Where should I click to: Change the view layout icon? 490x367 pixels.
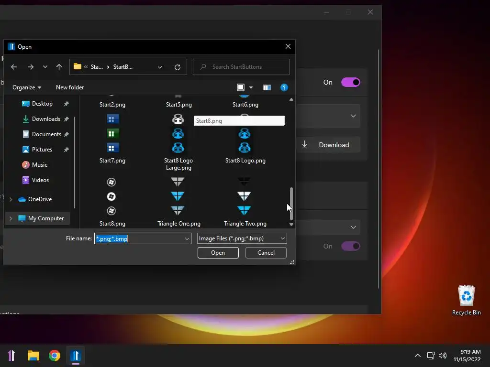[x=241, y=87]
